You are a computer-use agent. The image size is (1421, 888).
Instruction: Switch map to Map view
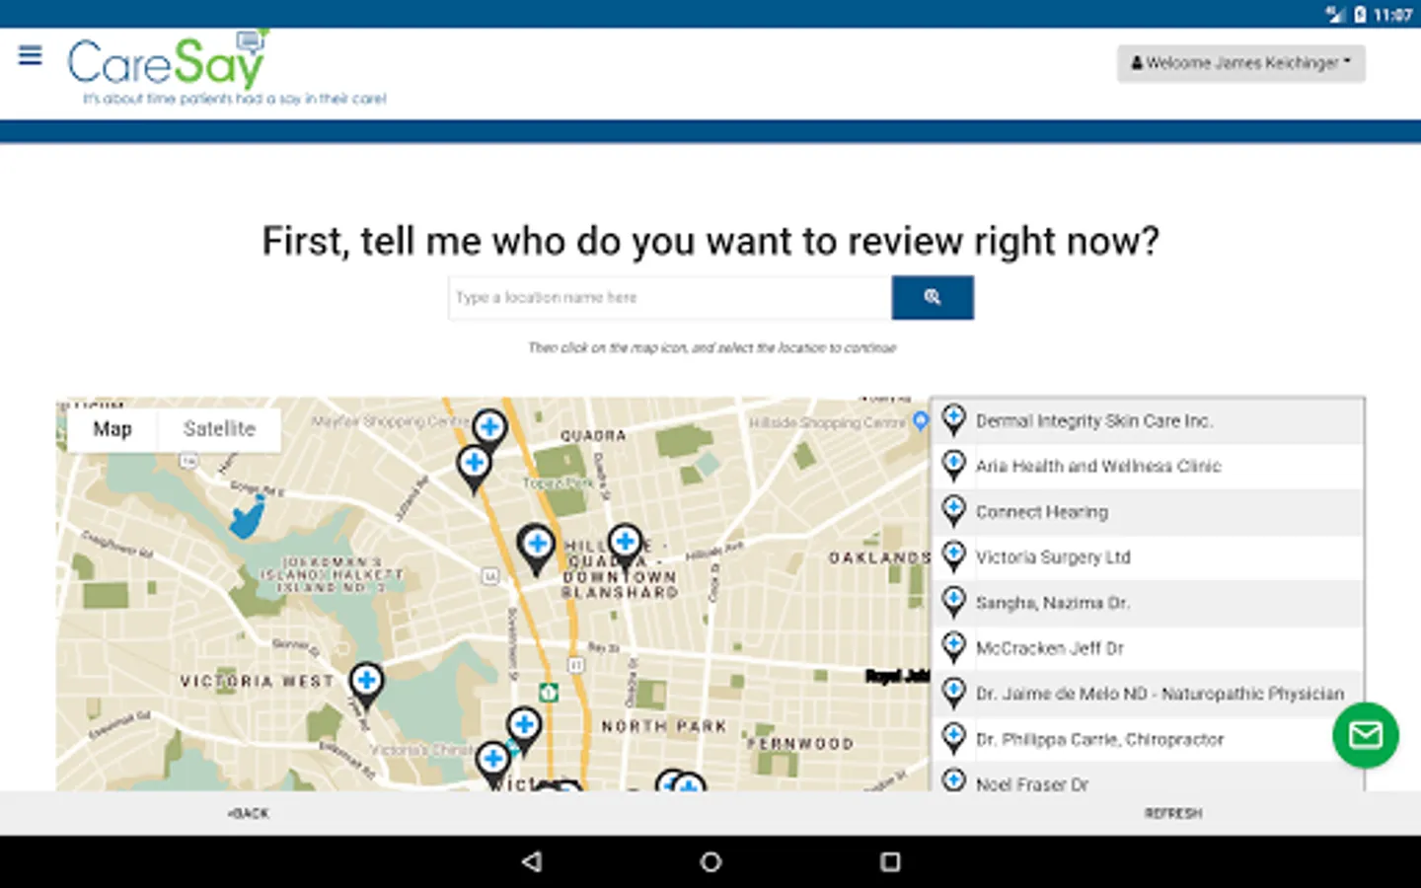[112, 429]
